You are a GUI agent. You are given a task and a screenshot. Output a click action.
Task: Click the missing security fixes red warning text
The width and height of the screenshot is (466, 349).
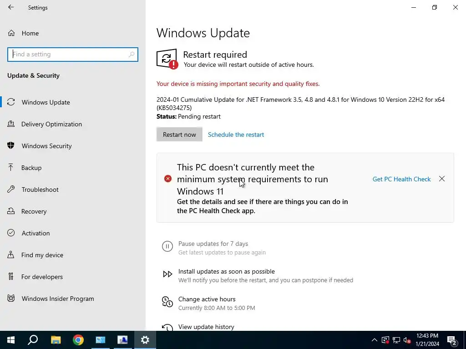[x=238, y=84]
